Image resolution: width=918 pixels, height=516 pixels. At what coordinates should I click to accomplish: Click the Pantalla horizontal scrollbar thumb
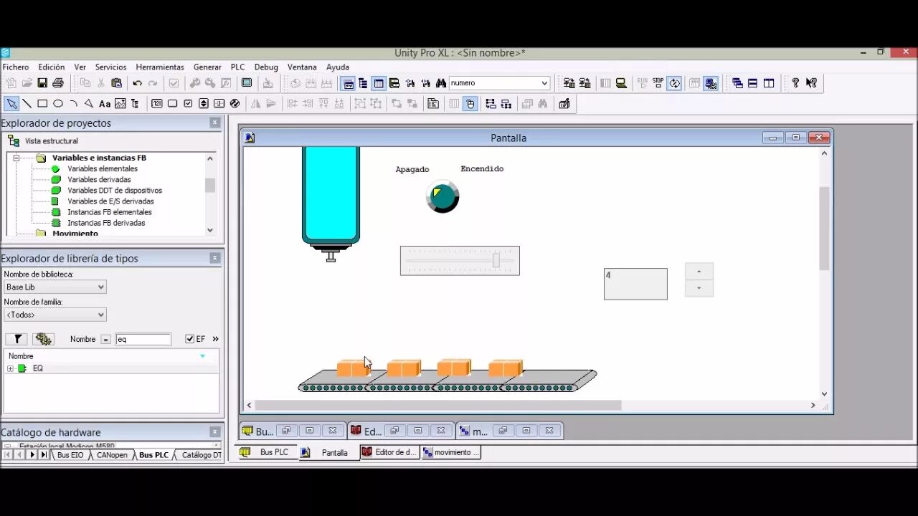pos(438,405)
